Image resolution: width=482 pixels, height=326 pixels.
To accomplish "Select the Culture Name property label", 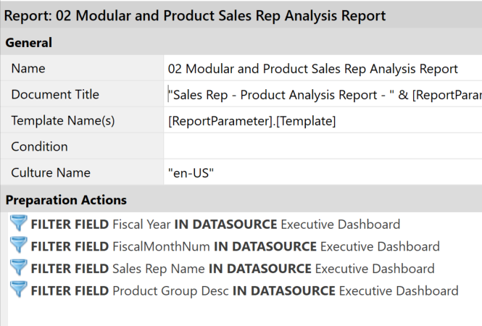I will click(x=51, y=172).
